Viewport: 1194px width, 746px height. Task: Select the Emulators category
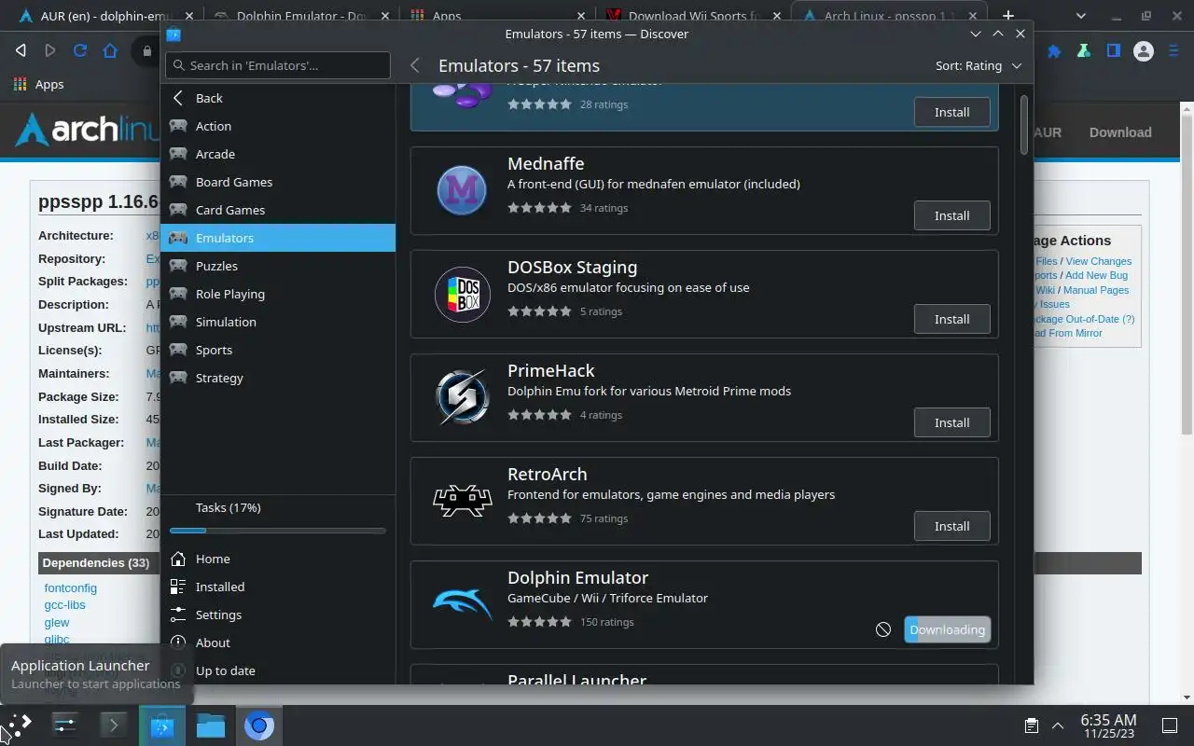278,238
